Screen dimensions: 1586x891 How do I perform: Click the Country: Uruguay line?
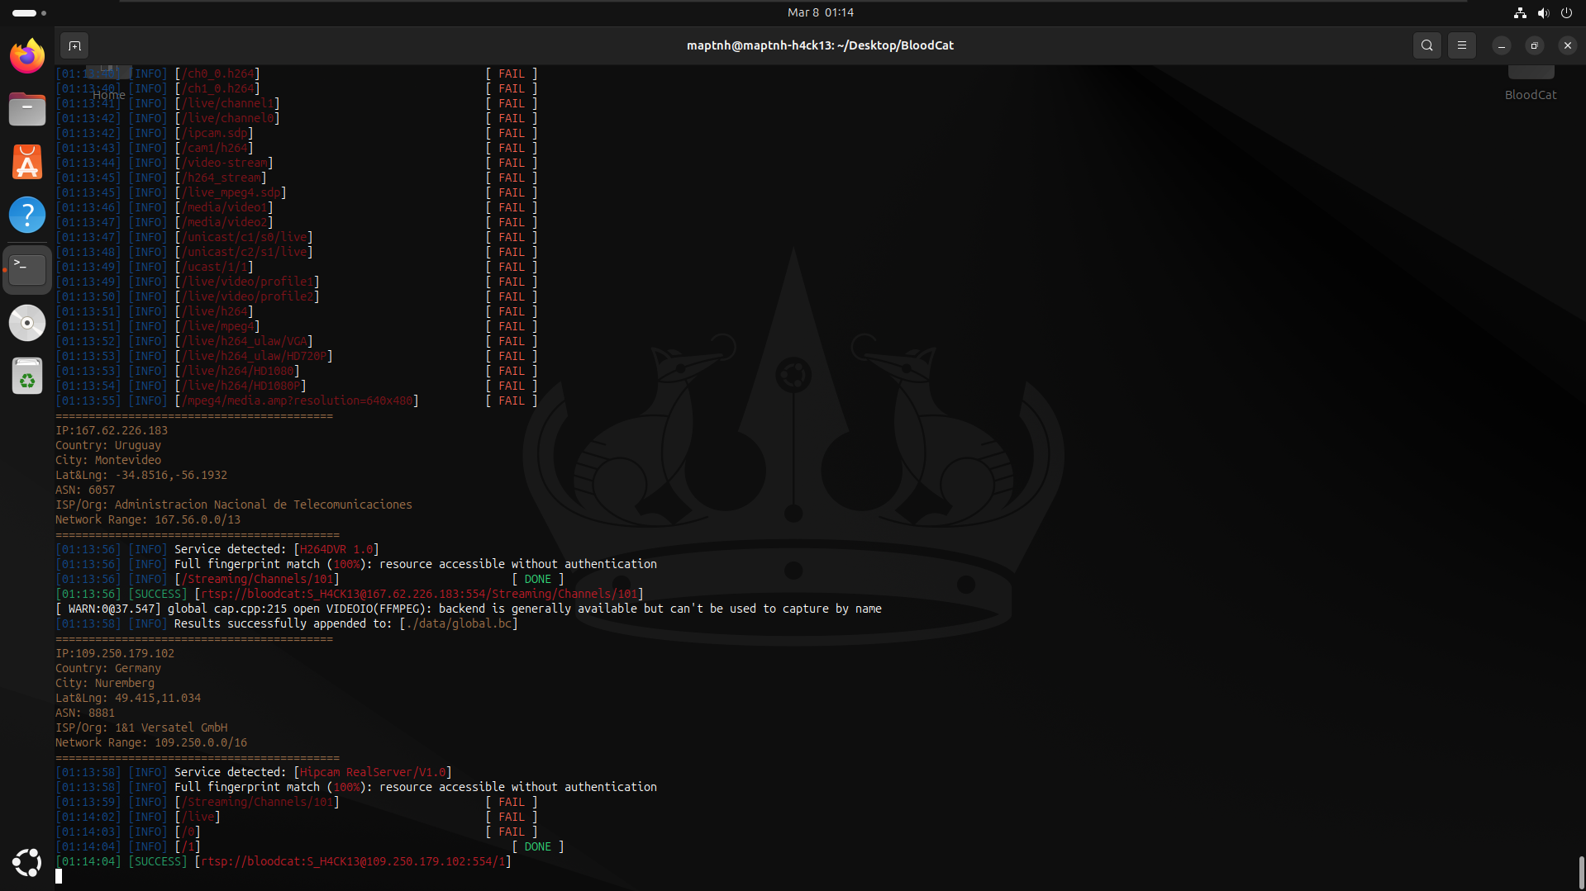(108, 445)
